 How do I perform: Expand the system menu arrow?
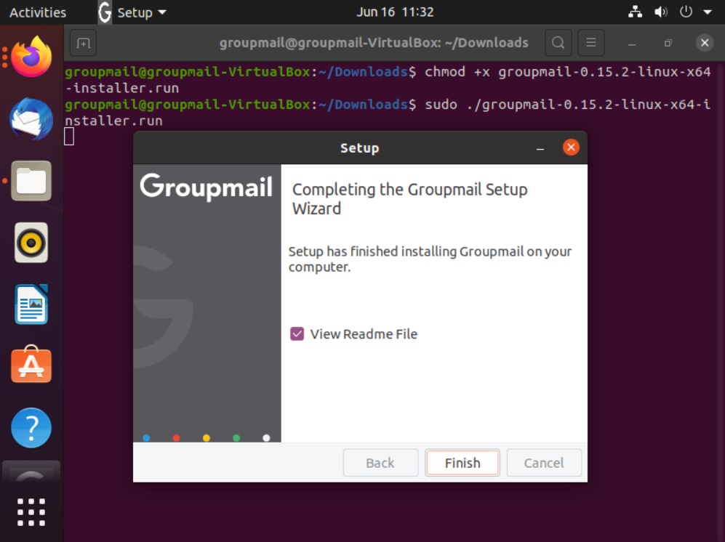pyautogui.click(x=708, y=12)
